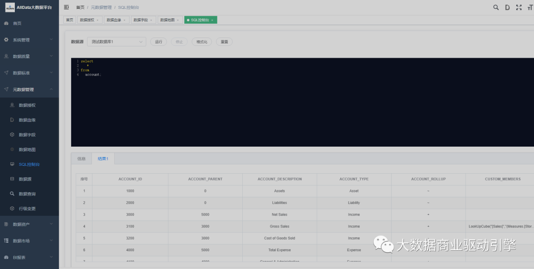This screenshot has width=534, height=269.
Task: Switch to the 数据血缘 page tab
Action: tap(114, 20)
